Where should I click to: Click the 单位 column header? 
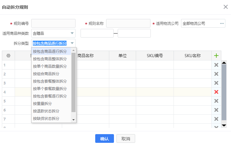pyautogui.click(x=123, y=56)
